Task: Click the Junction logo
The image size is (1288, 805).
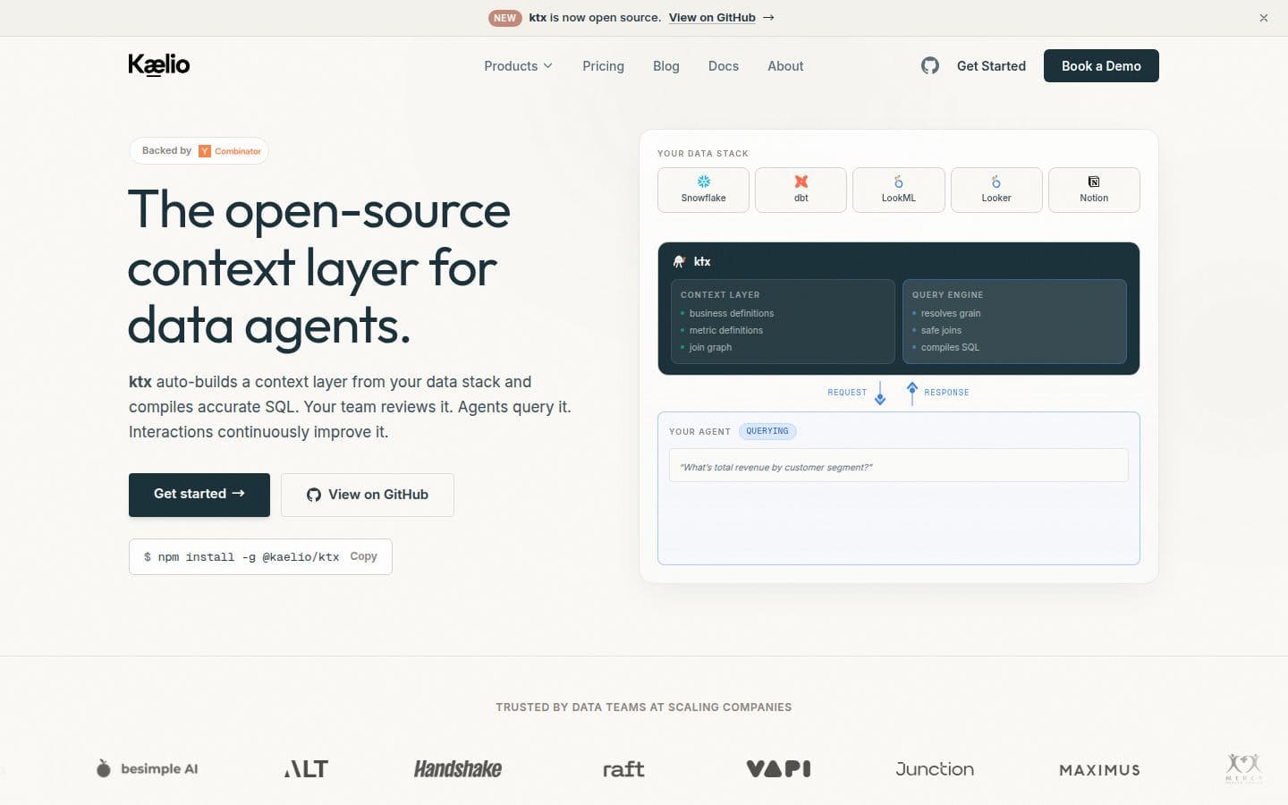Action: pyautogui.click(x=935, y=769)
